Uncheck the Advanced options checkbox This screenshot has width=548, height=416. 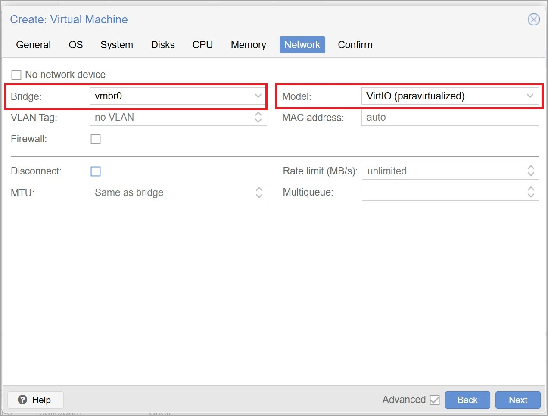[x=435, y=400]
